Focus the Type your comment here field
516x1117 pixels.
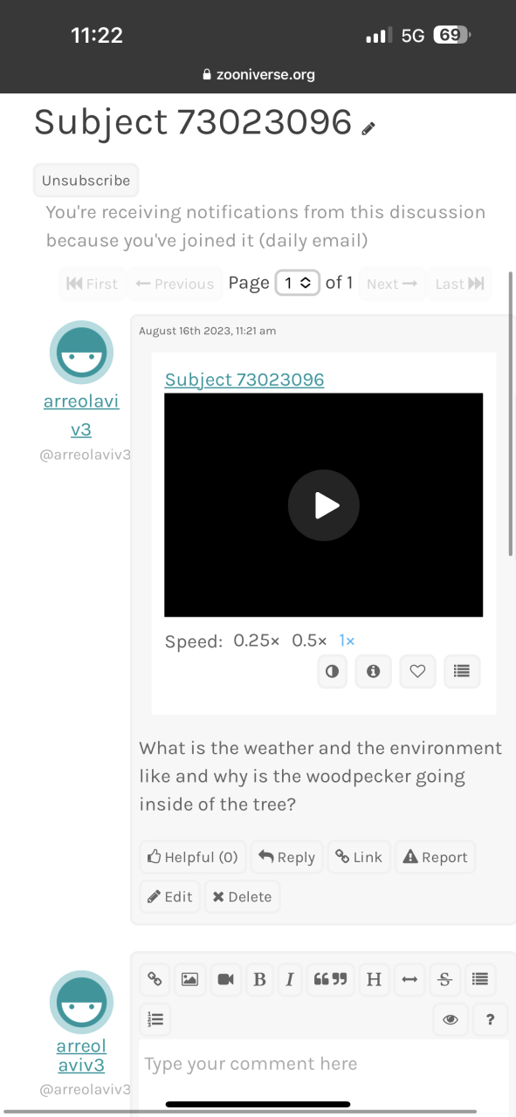323,1065
